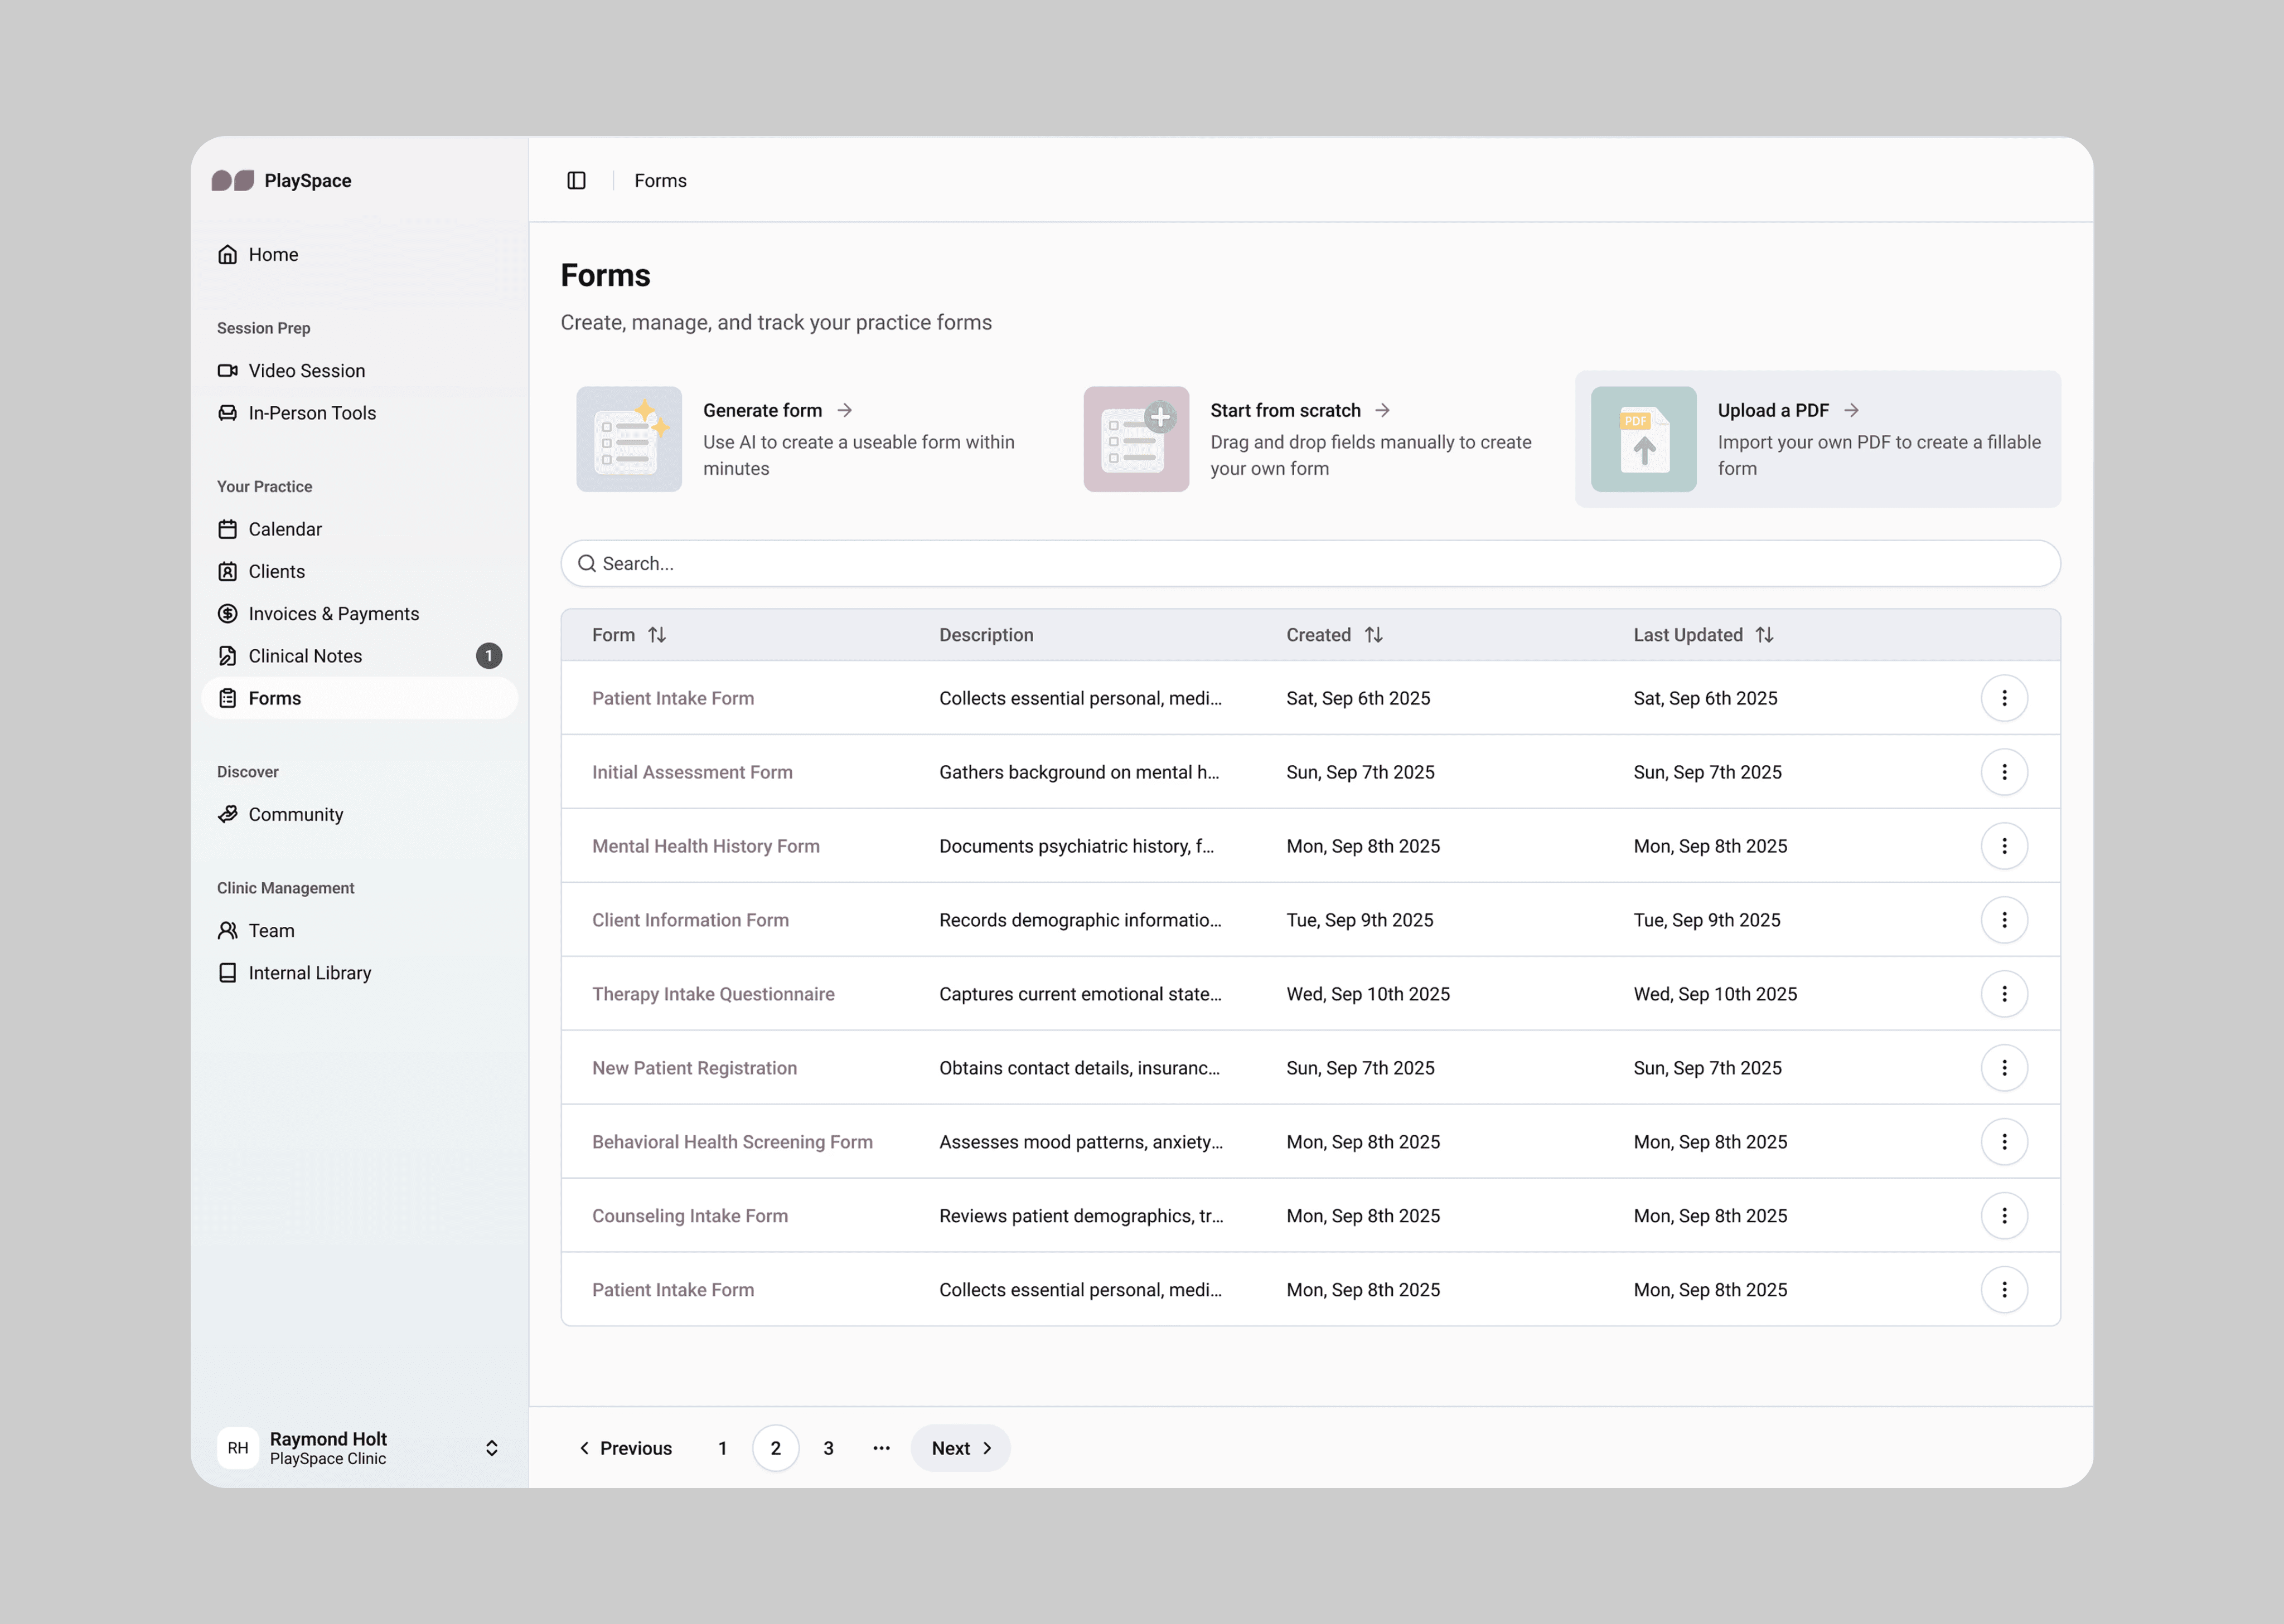Open the Internal Library
The image size is (2284, 1624).
pyautogui.click(x=308, y=973)
